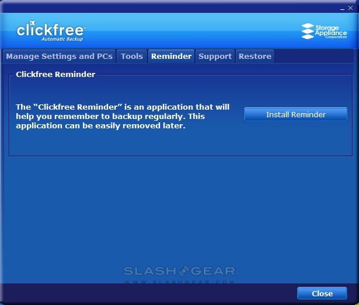Switch to the Tools tab

click(x=132, y=57)
